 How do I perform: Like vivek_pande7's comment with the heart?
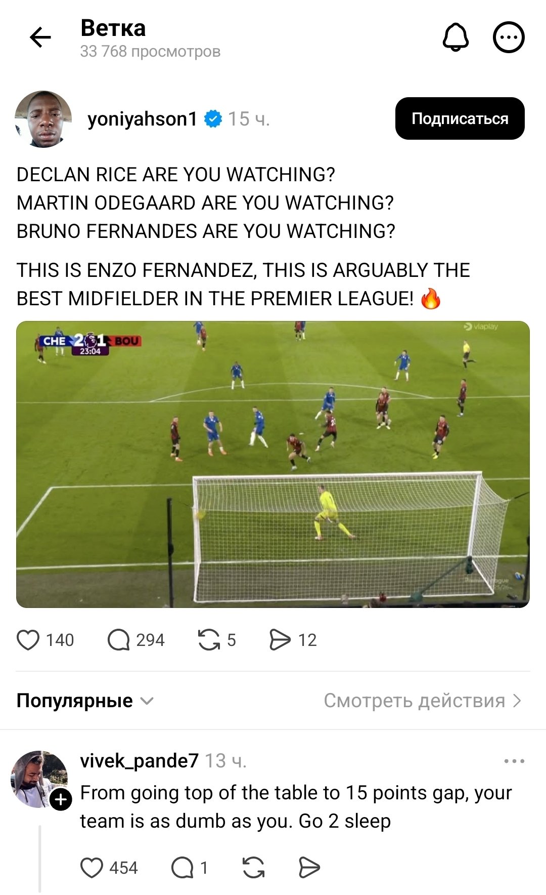click(92, 868)
